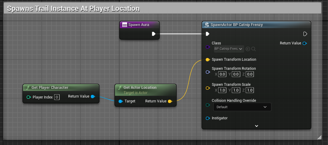Click the Spawn Transform Rotation pin
Image resolution: width=328 pixels, height=145 pixels.
(x=208, y=72)
